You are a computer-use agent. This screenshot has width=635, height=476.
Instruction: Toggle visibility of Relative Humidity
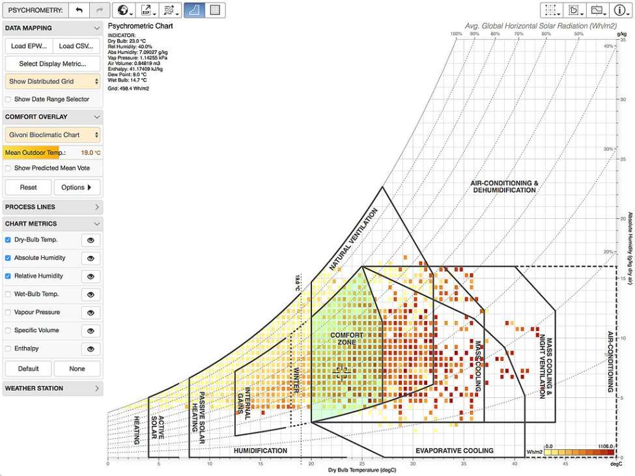tap(90, 276)
